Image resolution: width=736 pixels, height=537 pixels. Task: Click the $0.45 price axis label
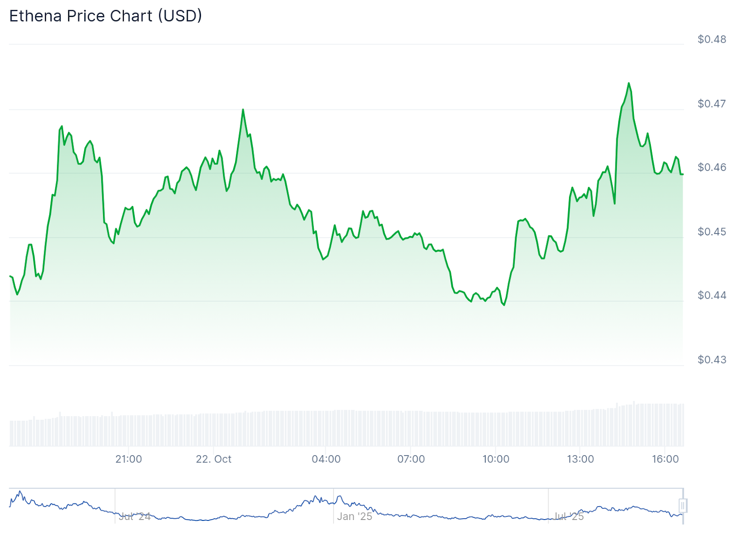click(x=712, y=232)
